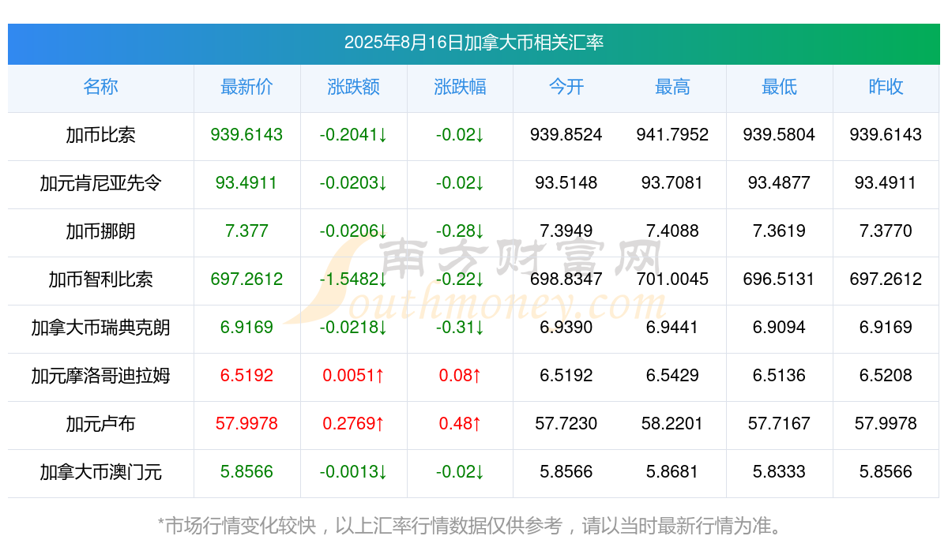Select the low value 939.5804
The height and width of the screenshot is (551, 948).
point(779,135)
